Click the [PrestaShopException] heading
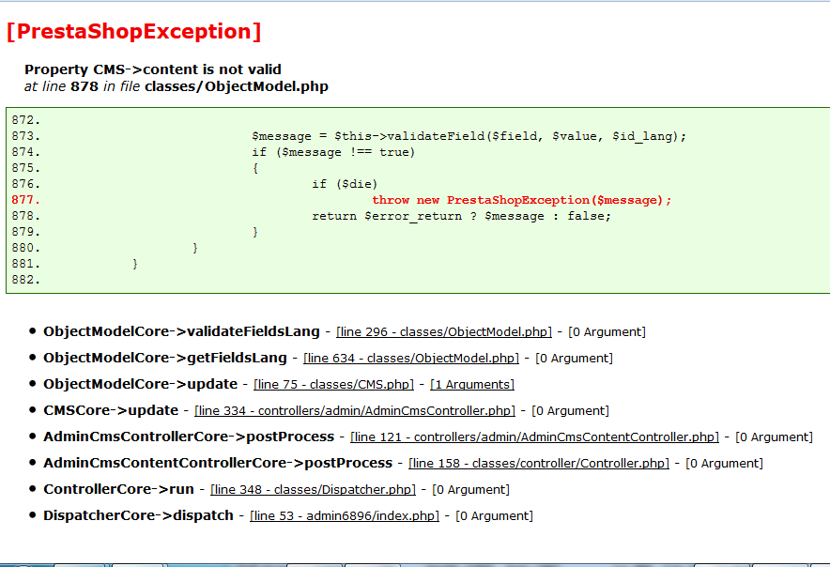The image size is (830, 567). (x=134, y=31)
